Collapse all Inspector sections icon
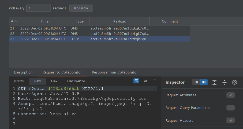This screenshot has width=243, height=129. pyautogui.click(x=225, y=82)
